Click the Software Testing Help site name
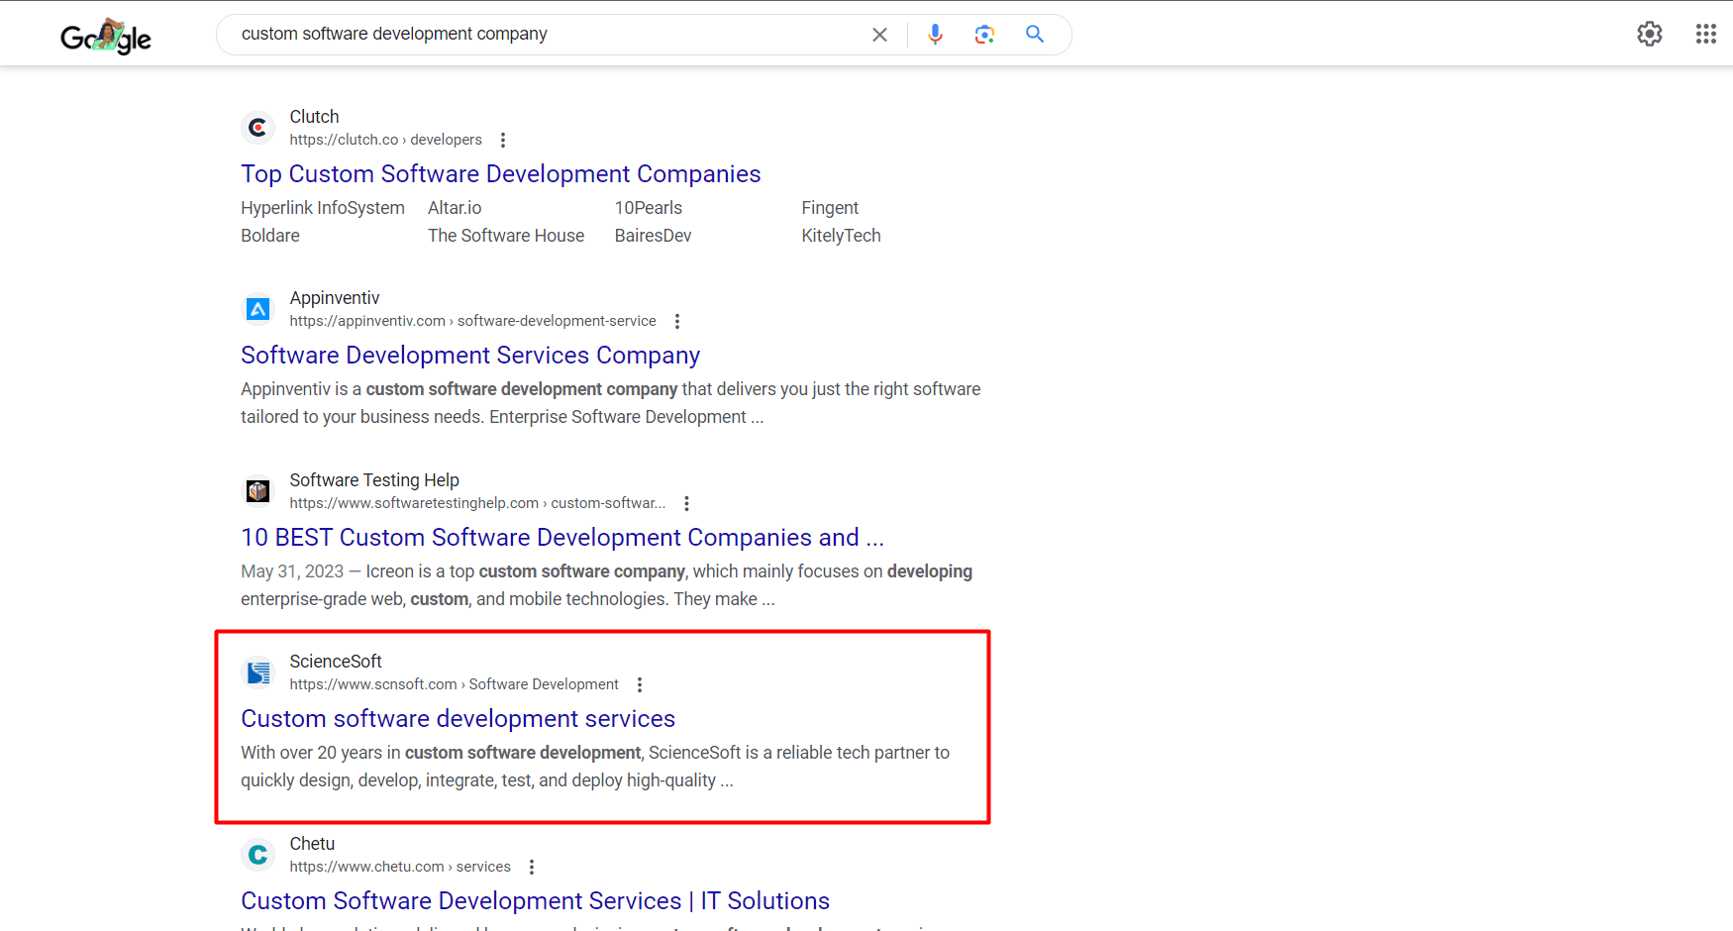This screenshot has height=931, width=1733. 374,480
